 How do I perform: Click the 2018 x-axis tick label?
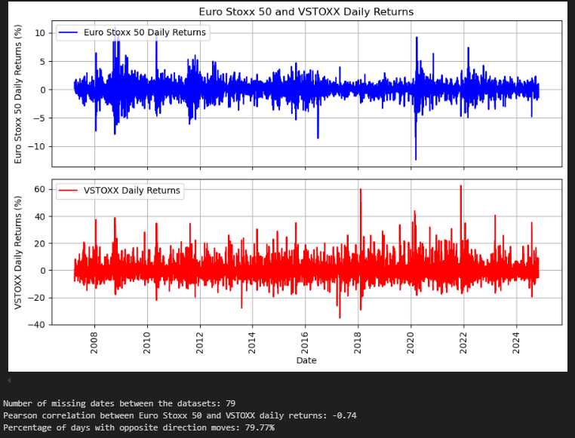(x=358, y=343)
